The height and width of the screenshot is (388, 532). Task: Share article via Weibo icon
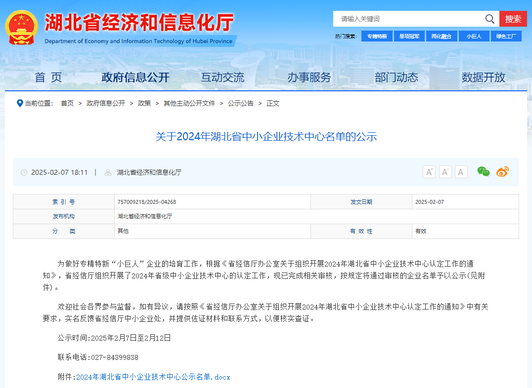coord(502,172)
